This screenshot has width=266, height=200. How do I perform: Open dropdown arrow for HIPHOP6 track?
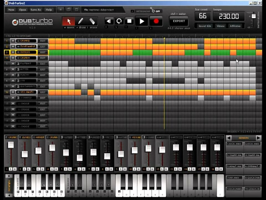(13, 52)
